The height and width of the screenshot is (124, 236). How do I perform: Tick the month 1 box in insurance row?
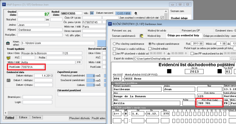coord(174,114)
